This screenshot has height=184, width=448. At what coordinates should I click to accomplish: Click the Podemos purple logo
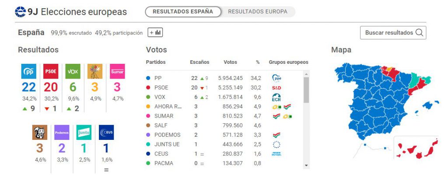62,132
